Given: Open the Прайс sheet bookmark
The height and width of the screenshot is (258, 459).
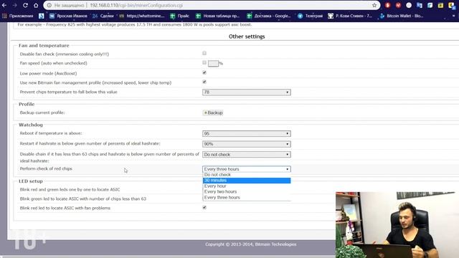Looking at the screenshot, I should point(180,16).
